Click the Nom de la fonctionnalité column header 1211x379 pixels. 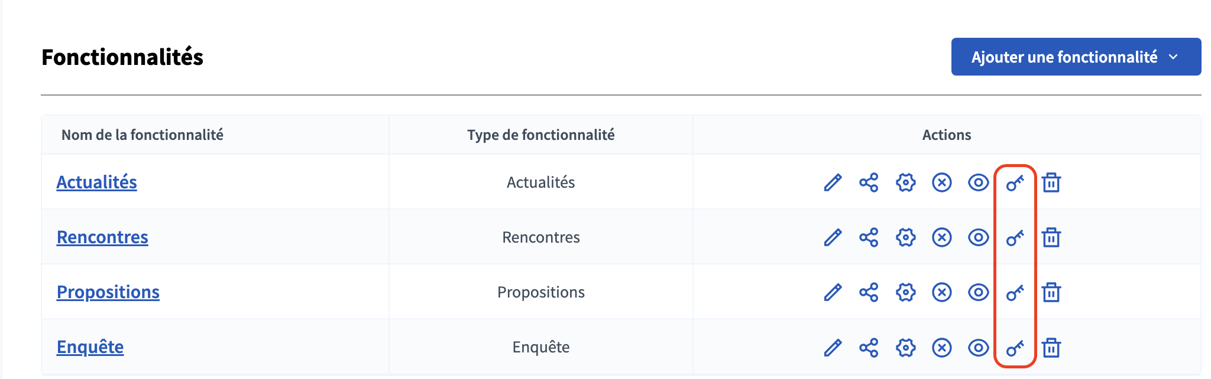143,135
